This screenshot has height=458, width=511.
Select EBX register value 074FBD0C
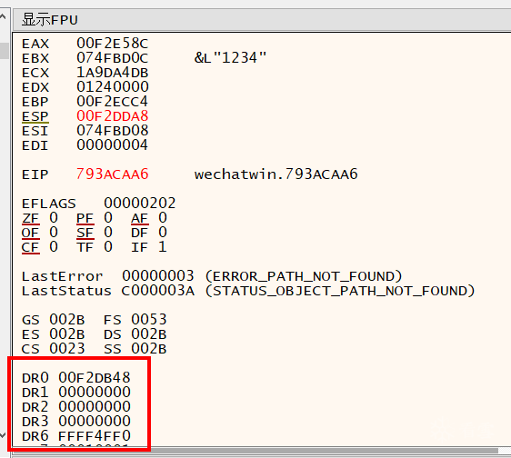(113, 58)
